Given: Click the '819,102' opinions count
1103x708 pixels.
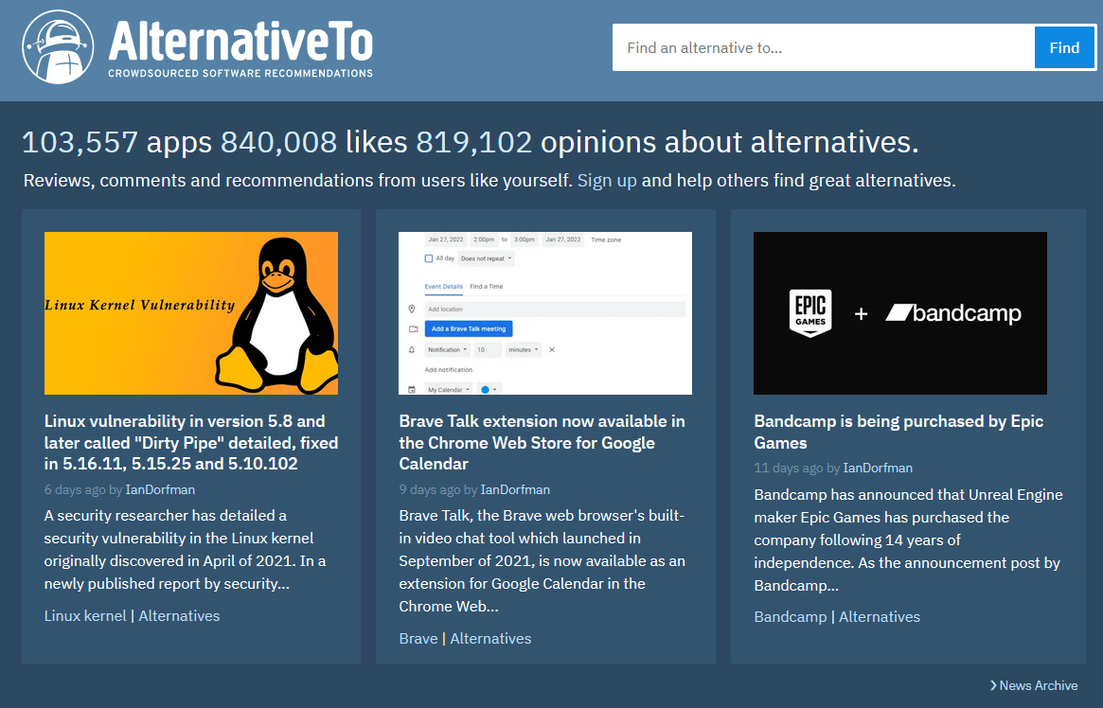Looking at the screenshot, I should pos(474,142).
